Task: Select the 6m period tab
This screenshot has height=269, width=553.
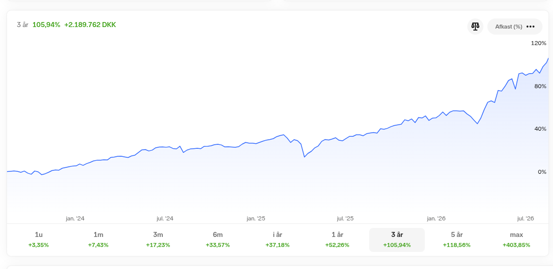Action: coord(217,240)
